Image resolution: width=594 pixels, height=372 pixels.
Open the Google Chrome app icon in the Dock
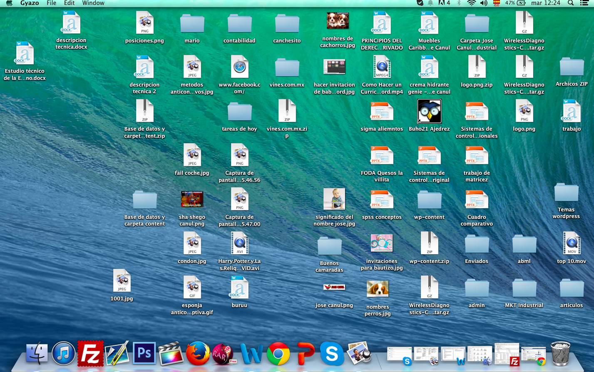tap(278, 354)
